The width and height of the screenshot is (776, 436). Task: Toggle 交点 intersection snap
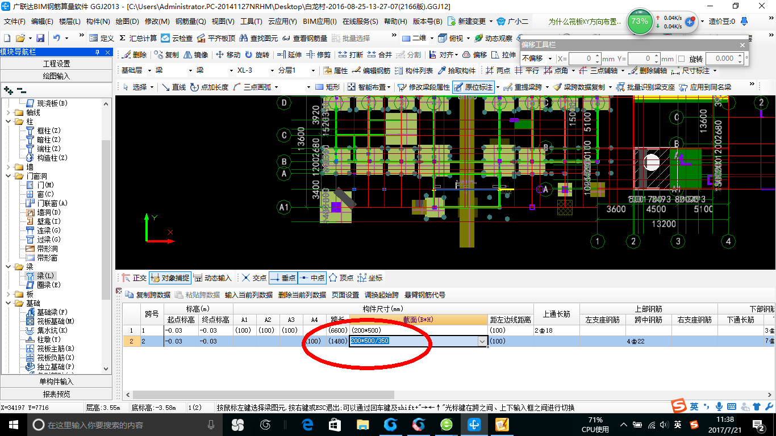[x=253, y=278]
